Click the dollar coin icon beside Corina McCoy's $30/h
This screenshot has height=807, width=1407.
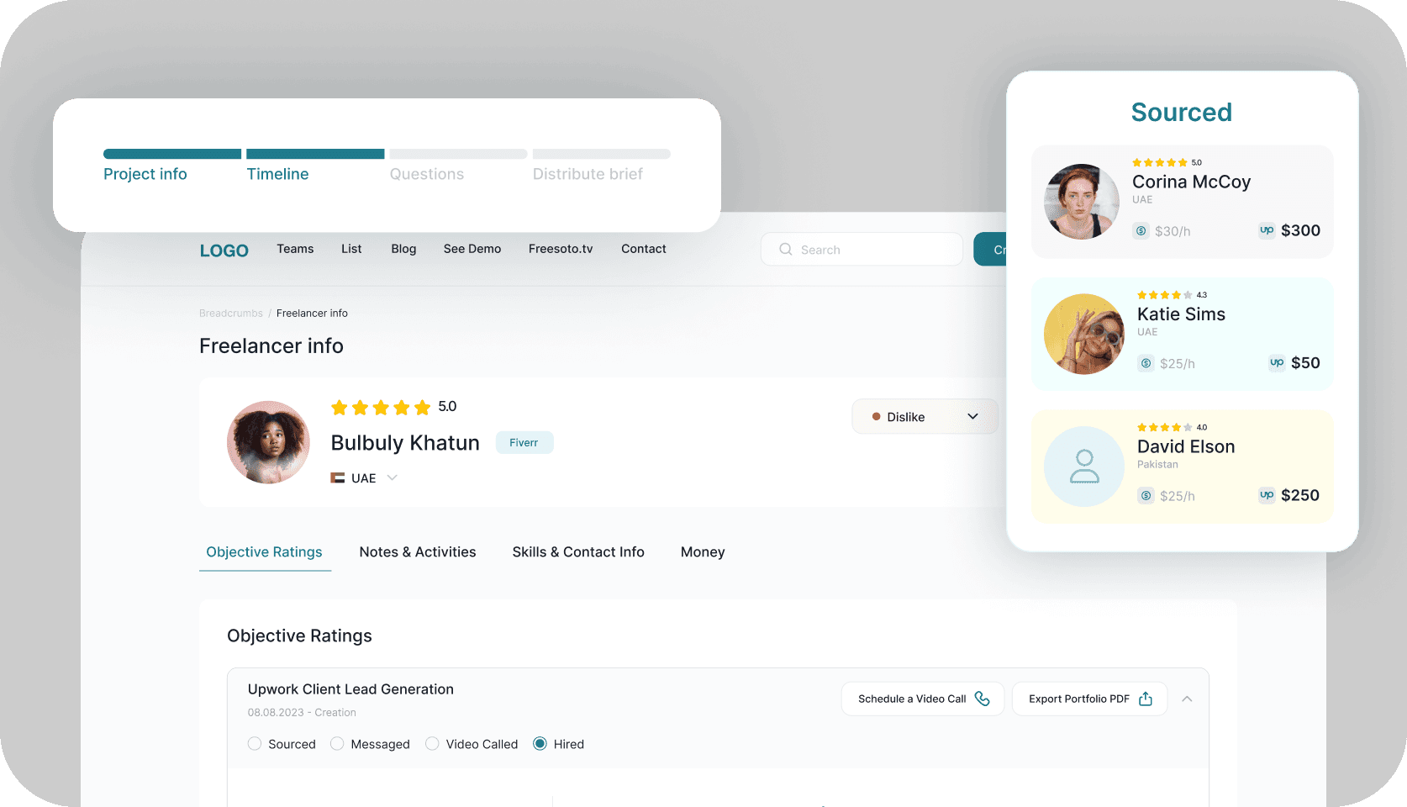tap(1141, 231)
